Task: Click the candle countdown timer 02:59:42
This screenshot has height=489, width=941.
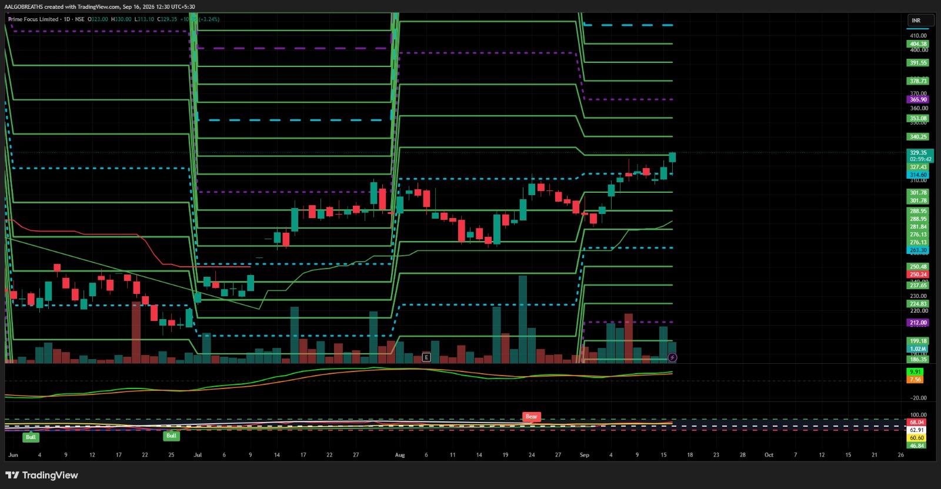Action: pyautogui.click(x=920, y=159)
